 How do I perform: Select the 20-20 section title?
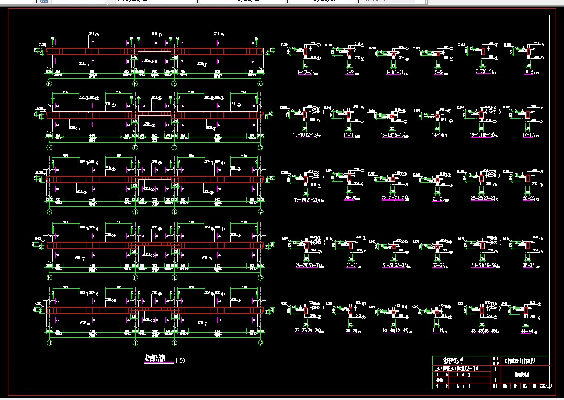[x=351, y=198]
